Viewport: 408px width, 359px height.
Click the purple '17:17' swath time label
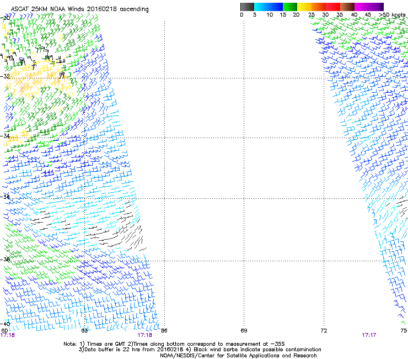(x=369, y=335)
